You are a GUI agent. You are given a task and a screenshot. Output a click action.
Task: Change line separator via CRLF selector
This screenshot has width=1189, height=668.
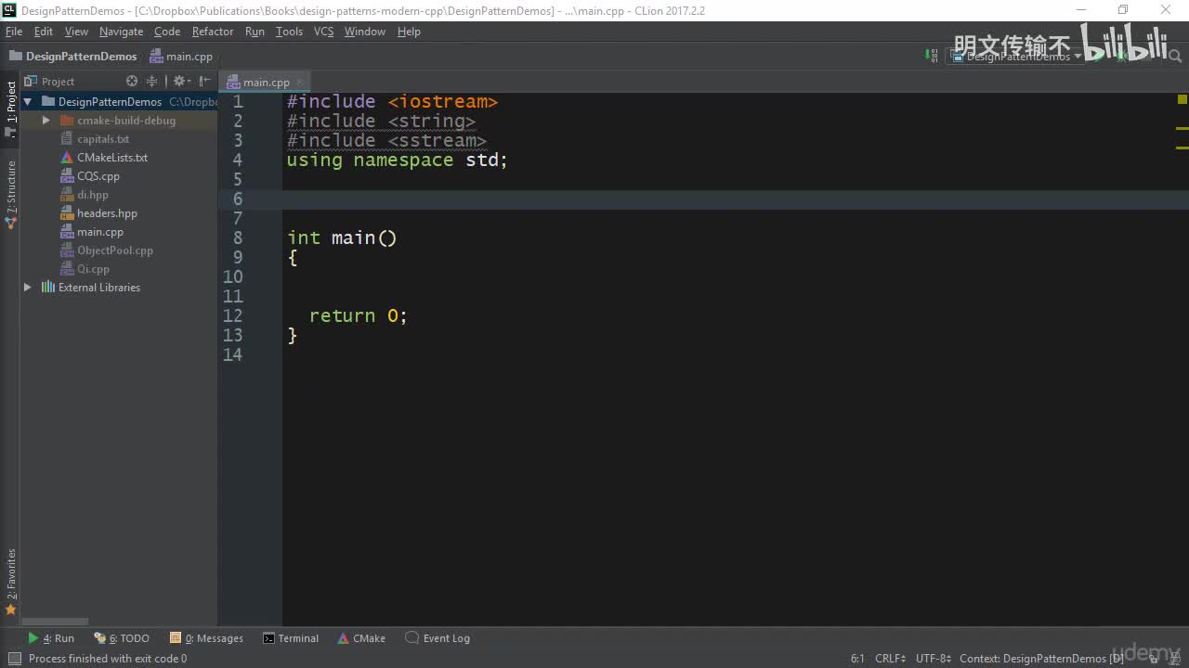(x=890, y=659)
